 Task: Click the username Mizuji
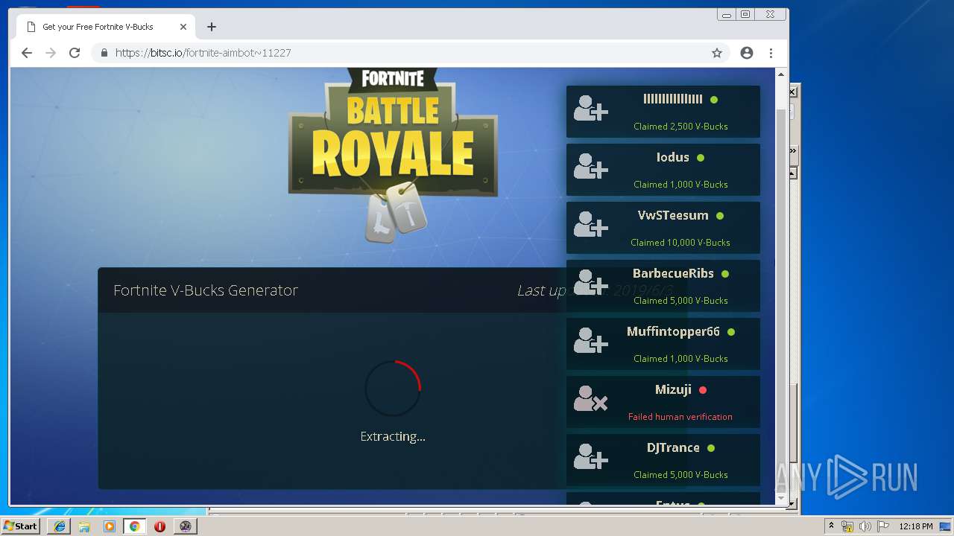click(x=673, y=389)
